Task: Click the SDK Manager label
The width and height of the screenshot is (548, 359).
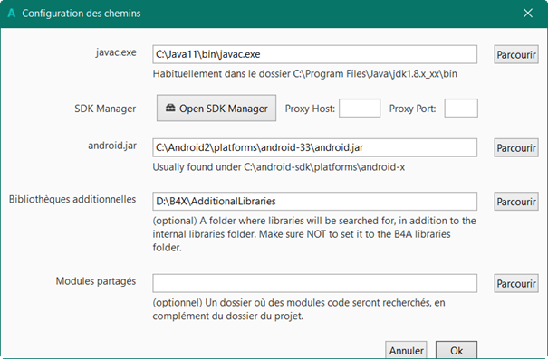Action: pyautogui.click(x=105, y=109)
